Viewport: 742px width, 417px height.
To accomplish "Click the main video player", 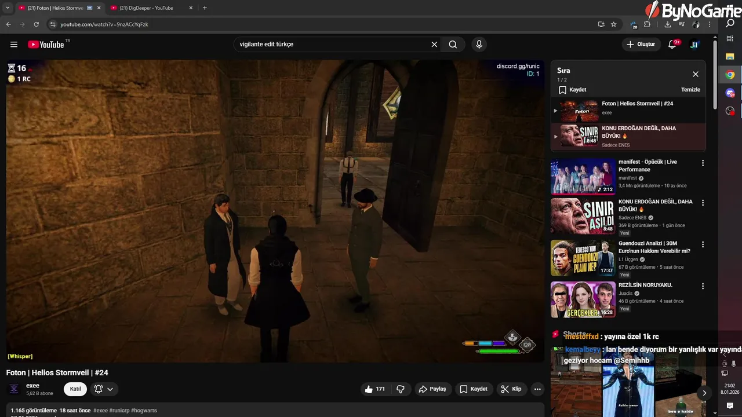I will 275,211.
